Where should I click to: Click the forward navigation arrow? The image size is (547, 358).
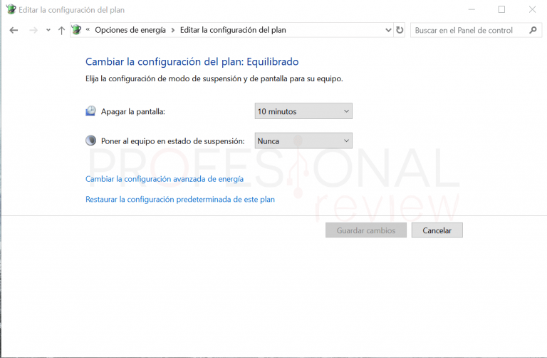coord(33,31)
